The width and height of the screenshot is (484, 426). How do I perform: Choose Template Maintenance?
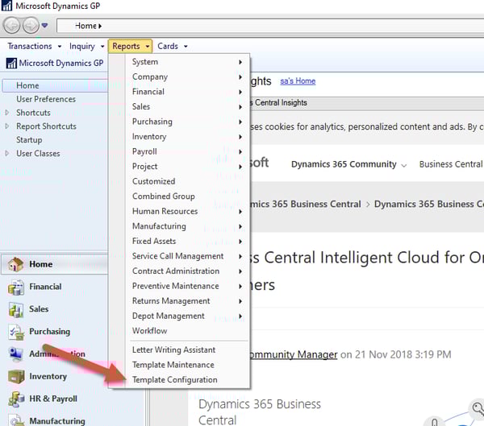coord(187,365)
